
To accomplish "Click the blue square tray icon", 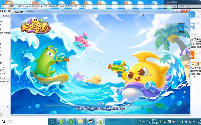I will click(169, 122).
